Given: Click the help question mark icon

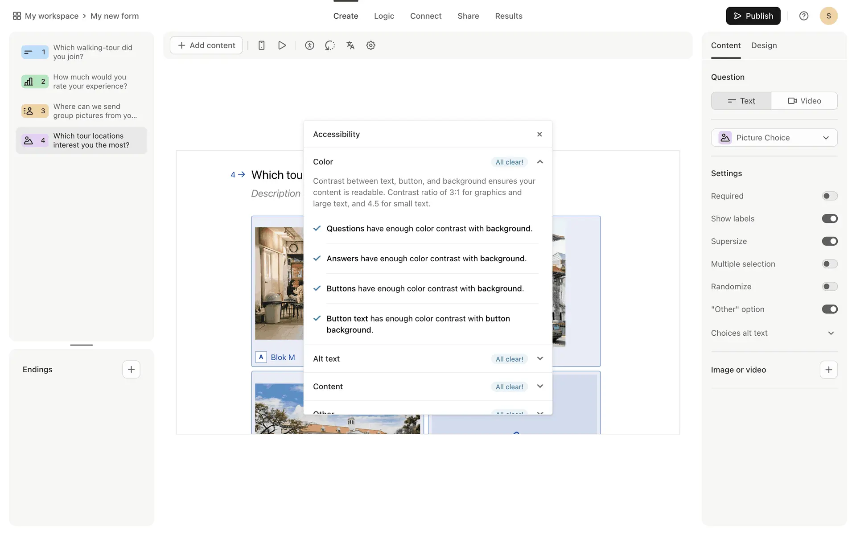Looking at the screenshot, I should 803,16.
